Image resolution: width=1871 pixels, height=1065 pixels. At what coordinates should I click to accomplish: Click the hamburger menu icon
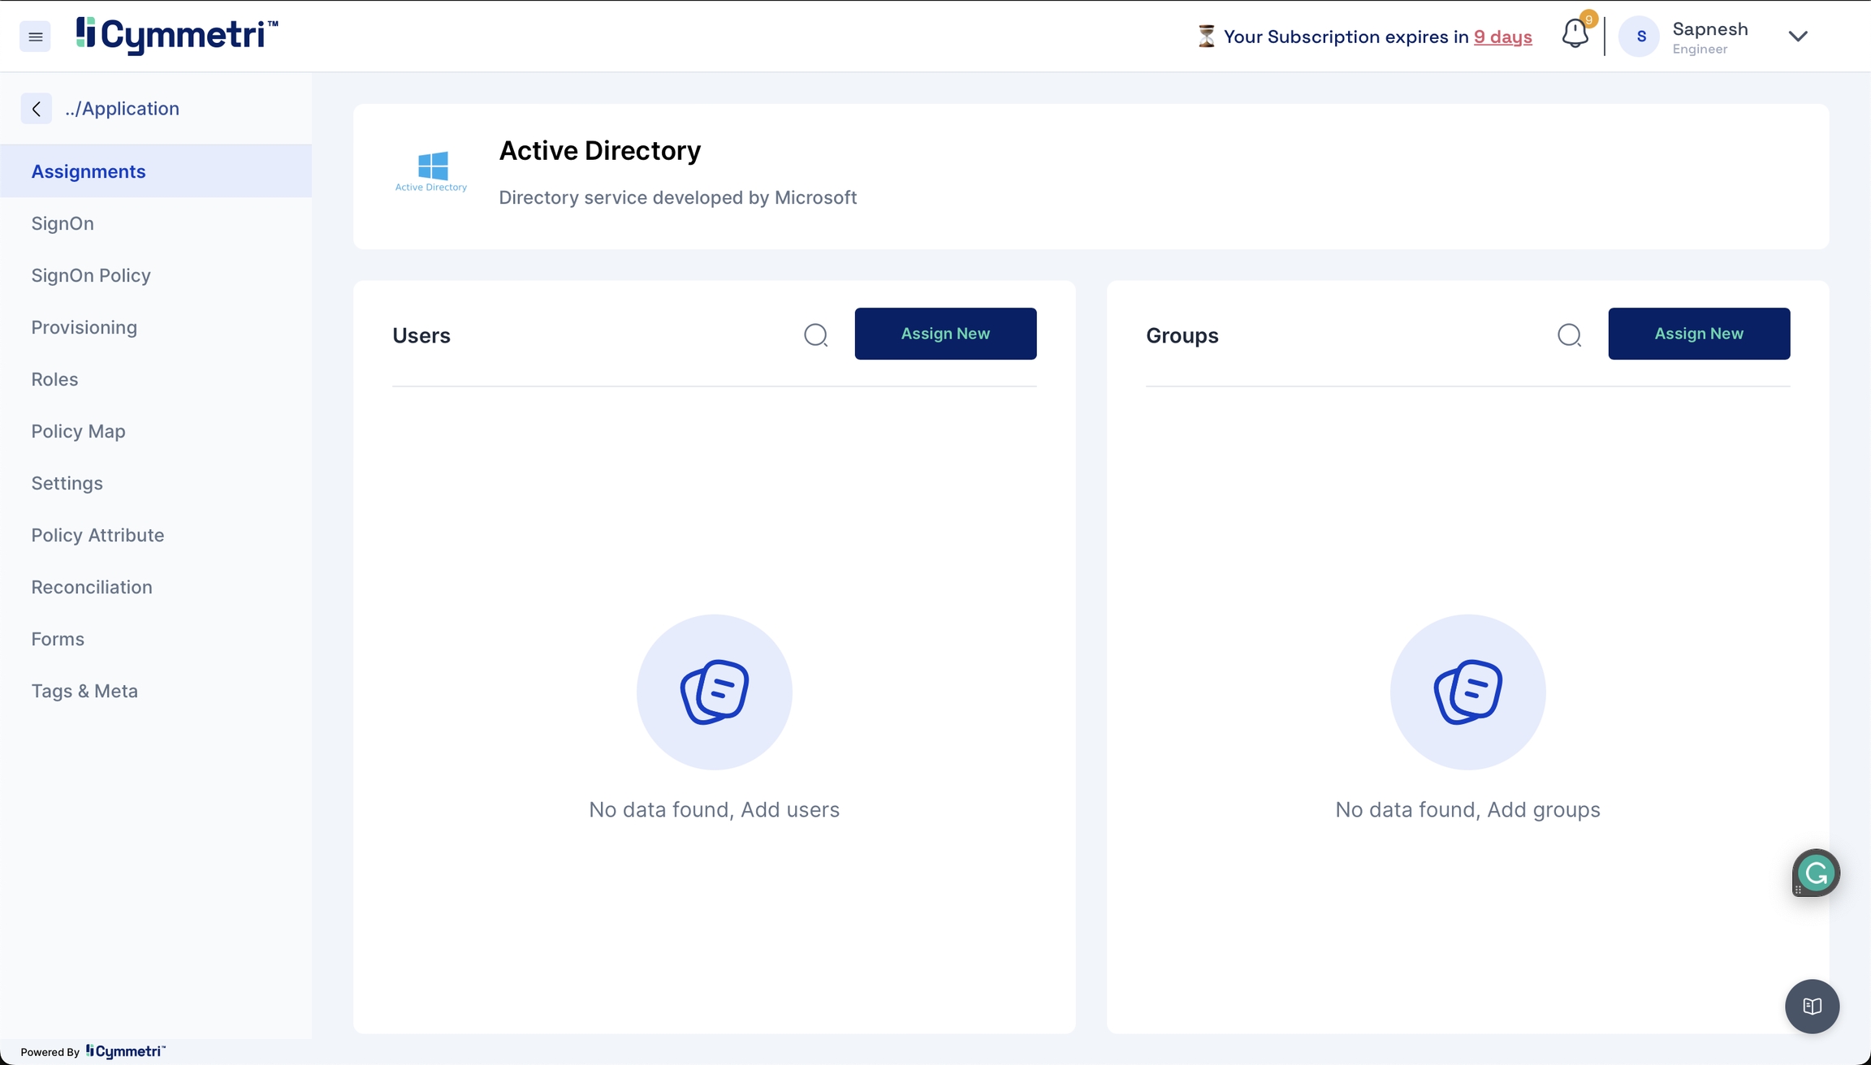35,37
